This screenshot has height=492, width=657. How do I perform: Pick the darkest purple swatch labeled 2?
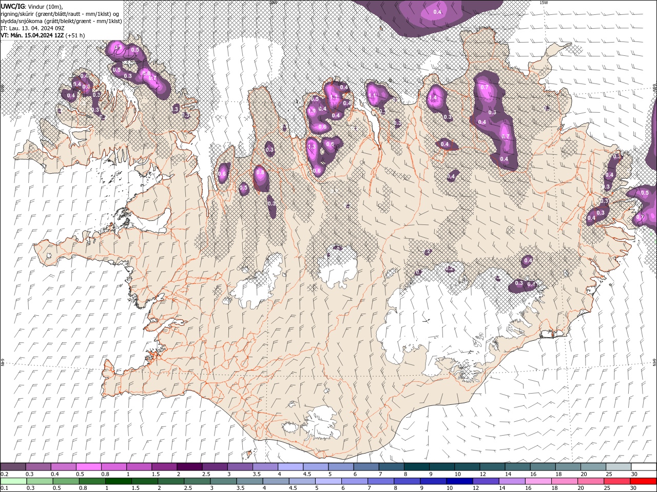click(189, 467)
